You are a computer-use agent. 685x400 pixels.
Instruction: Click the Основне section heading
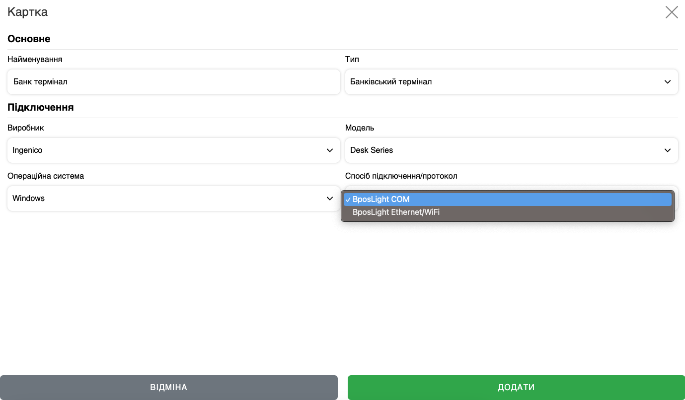coord(29,39)
